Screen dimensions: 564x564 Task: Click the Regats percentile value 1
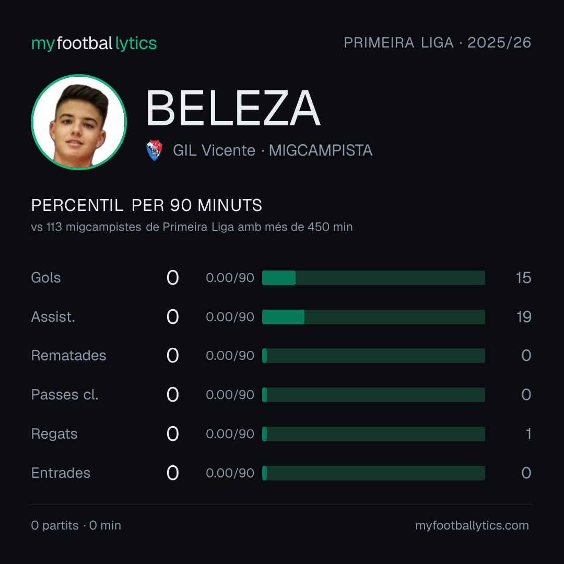click(528, 434)
